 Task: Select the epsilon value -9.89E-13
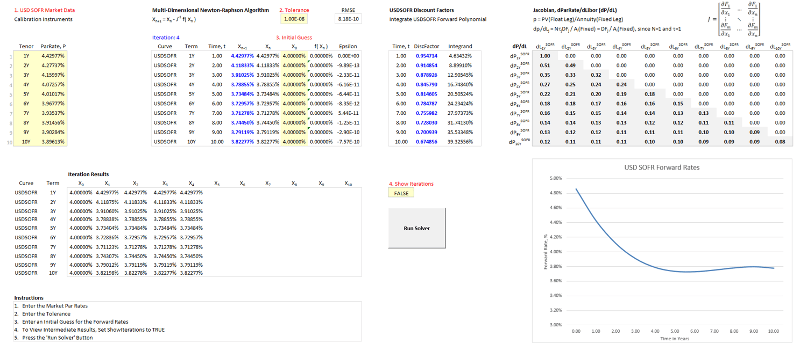point(348,65)
